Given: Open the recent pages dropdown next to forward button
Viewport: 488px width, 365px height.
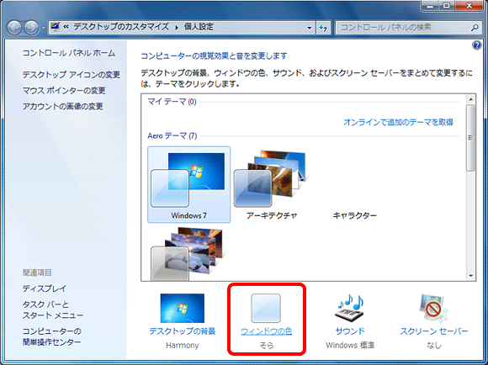Looking at the screenshot, I should [x=44, y=28].
